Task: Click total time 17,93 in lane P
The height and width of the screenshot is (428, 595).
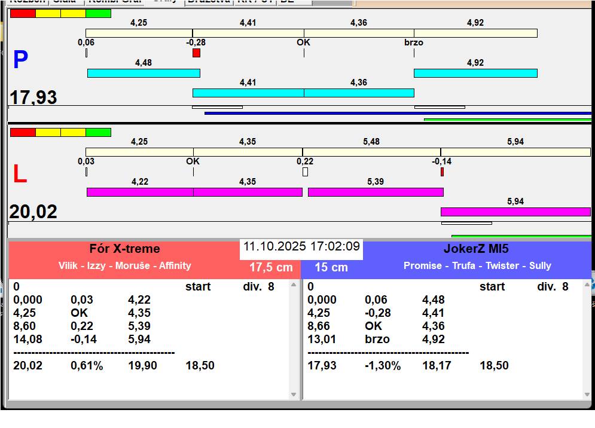Action: tap(33, 97)
